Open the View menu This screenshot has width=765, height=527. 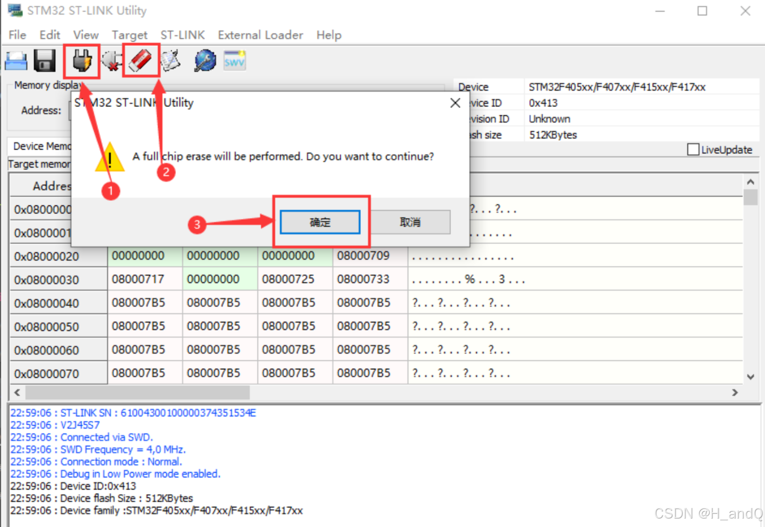coord(86,35)
